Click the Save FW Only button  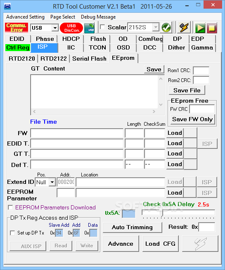pos(192,119)
